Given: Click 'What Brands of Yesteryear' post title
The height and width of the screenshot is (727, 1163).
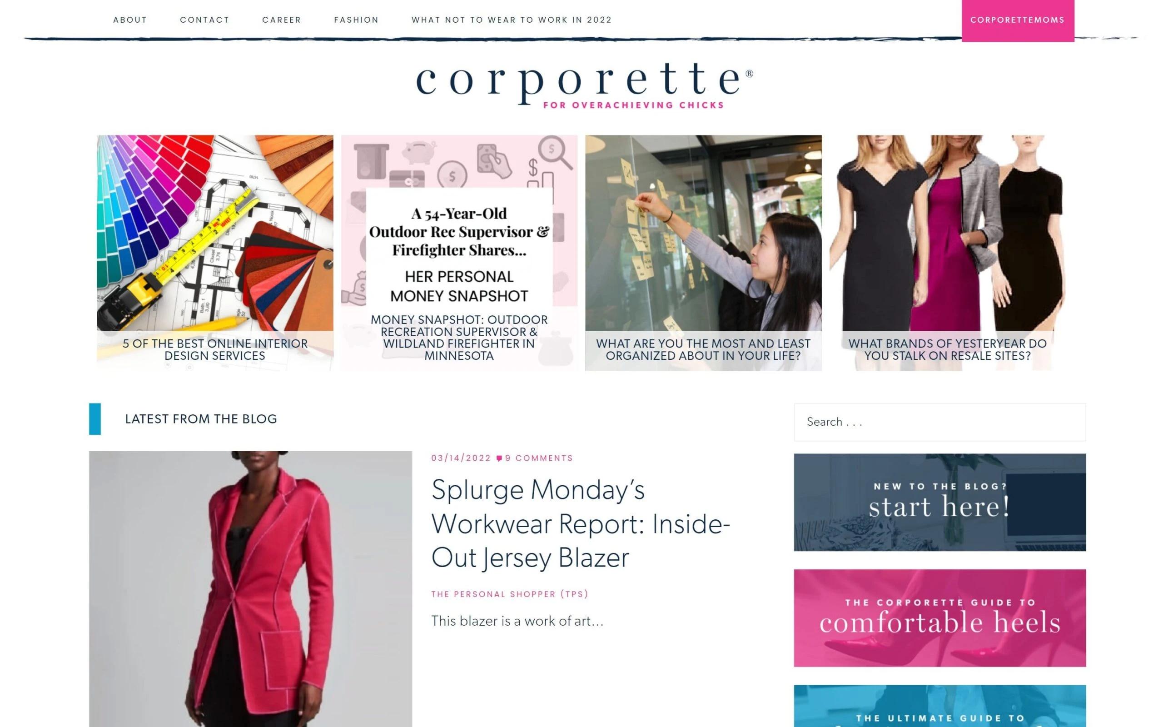Looking at the screenshot, I should click(947, 349).
